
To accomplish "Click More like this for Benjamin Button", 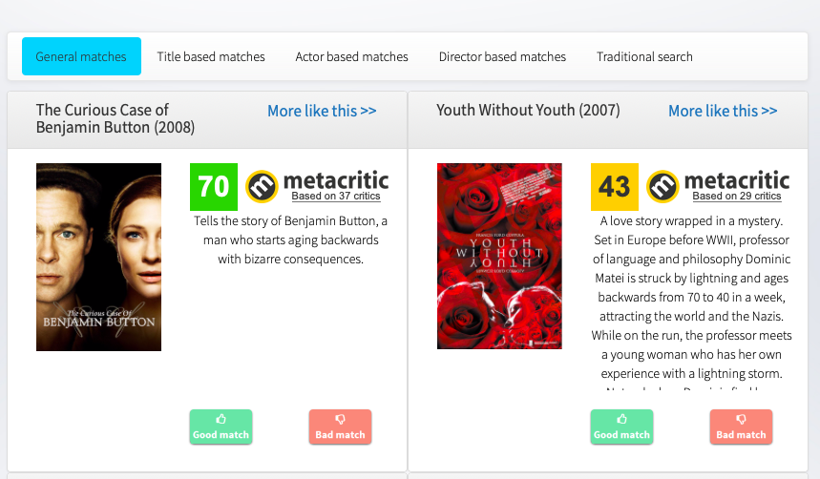I will 322,111.
